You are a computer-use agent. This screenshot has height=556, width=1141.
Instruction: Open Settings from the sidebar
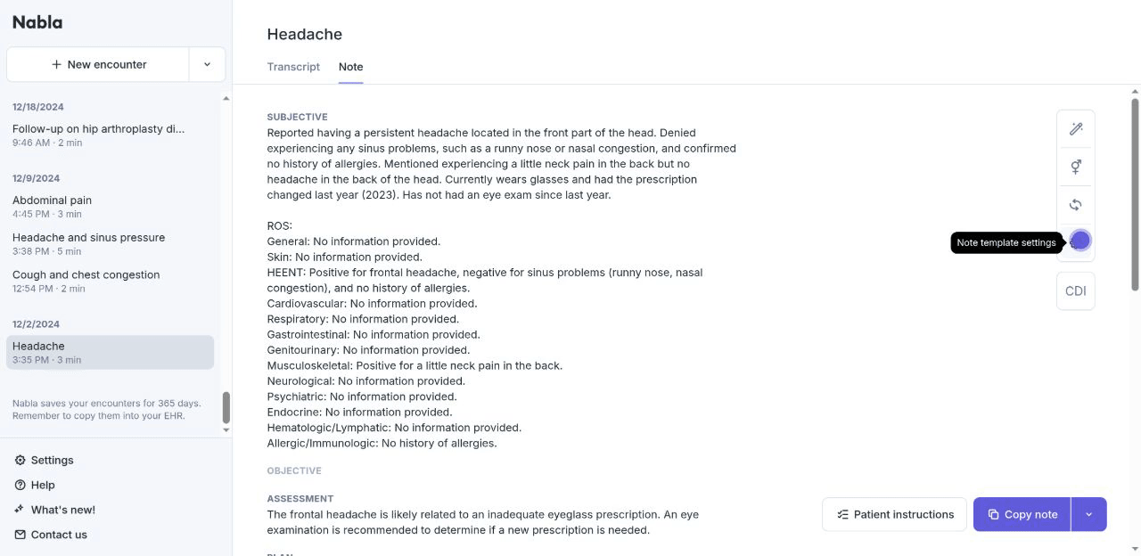point(52,460)
